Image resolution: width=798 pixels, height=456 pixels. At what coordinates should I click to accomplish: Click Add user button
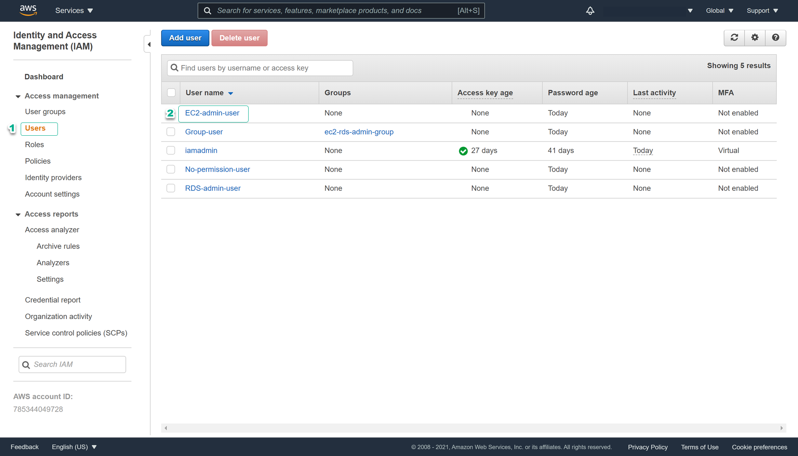(185, 38)
